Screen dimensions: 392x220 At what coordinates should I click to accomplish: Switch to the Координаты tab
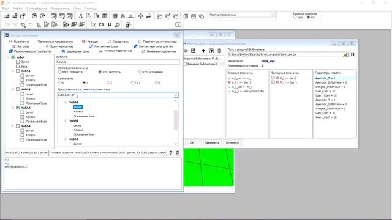coord(118,42)
